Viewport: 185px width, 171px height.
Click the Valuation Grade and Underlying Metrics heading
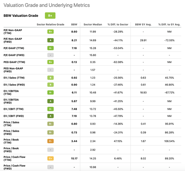click(x=47, y=5)
